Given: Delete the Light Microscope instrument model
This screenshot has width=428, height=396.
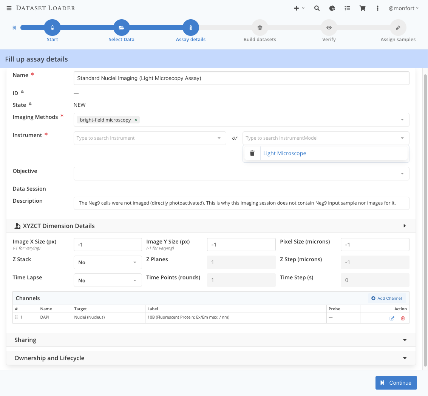Looking at the screenshot, I should (252, 153).
